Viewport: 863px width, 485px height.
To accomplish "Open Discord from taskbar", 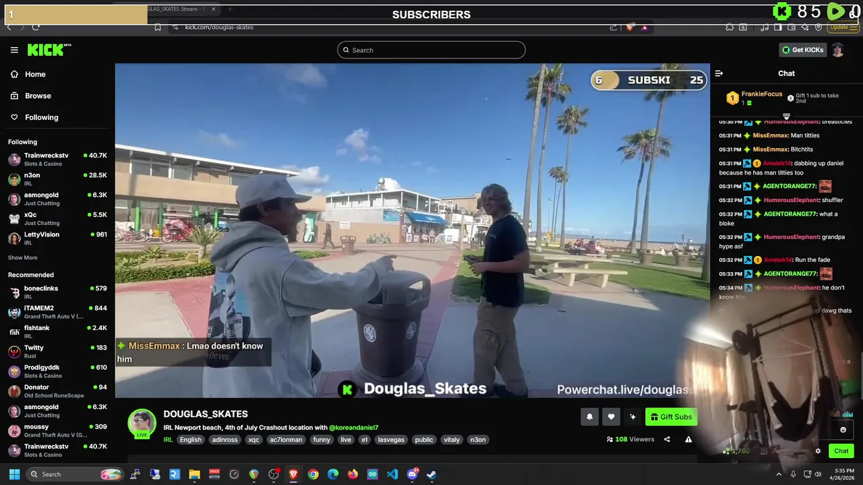I will pyautogui.click(x=412, y=474).
